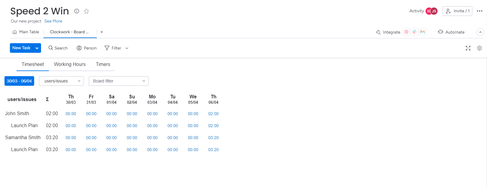Open the Main Table view tab
Screen dimensions: 487x188
click(26, 32)
